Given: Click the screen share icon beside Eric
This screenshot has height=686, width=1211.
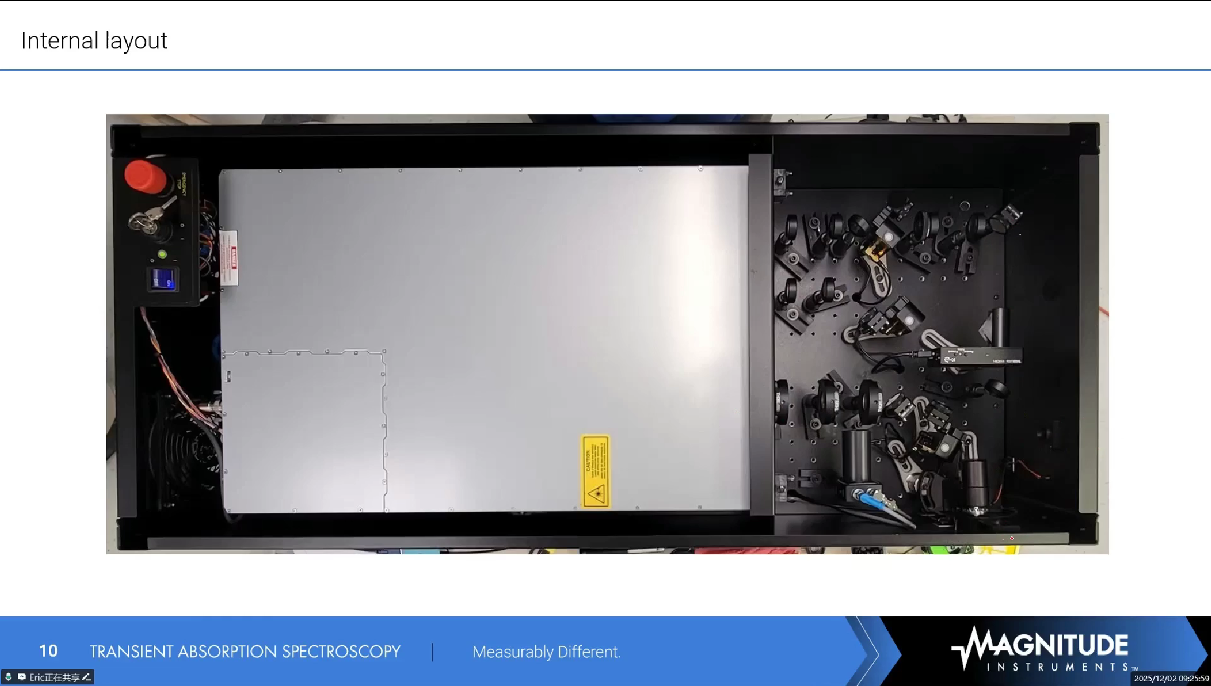Looking at the screenshot, I should [x=21, y=677].
